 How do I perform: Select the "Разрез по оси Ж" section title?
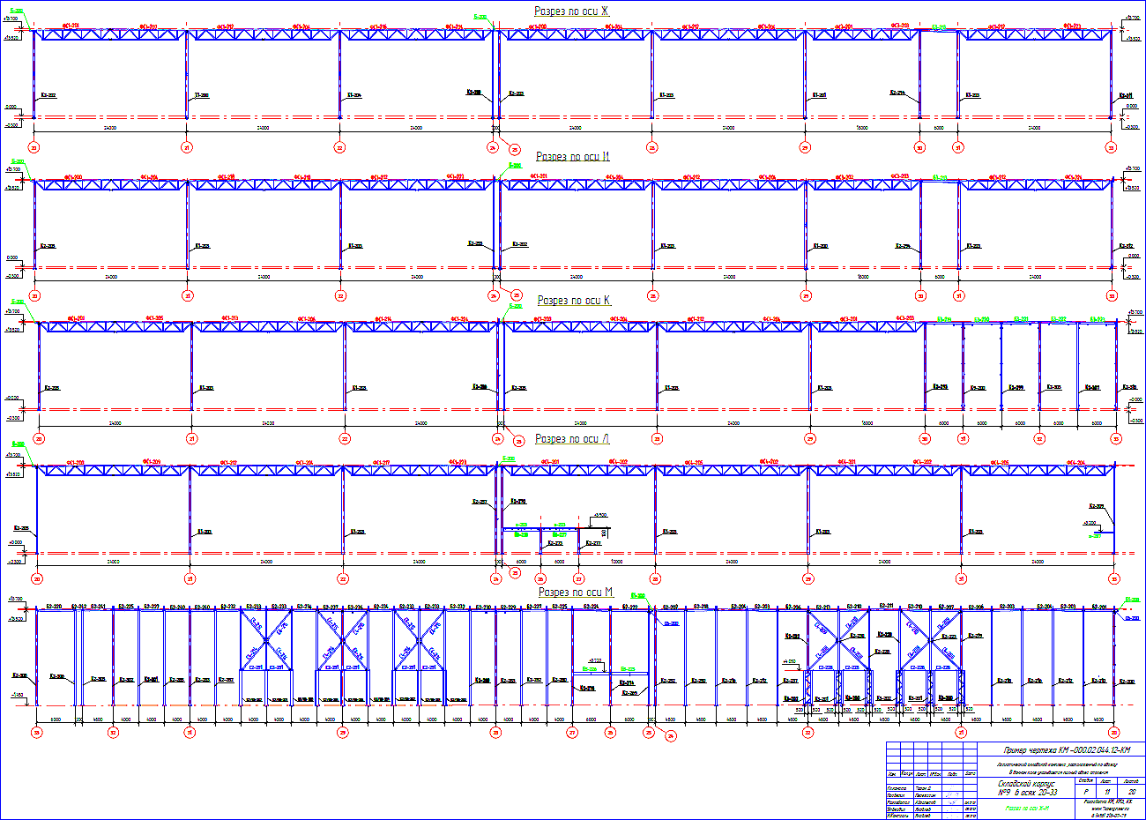pyautogui.click(x=571, y=11)
